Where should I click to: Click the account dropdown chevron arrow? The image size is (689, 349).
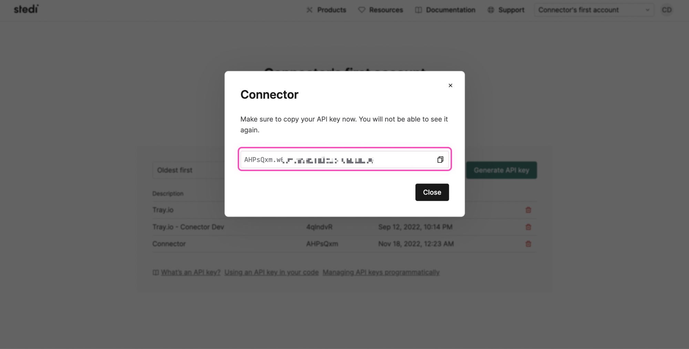click(x=647, y=10)
